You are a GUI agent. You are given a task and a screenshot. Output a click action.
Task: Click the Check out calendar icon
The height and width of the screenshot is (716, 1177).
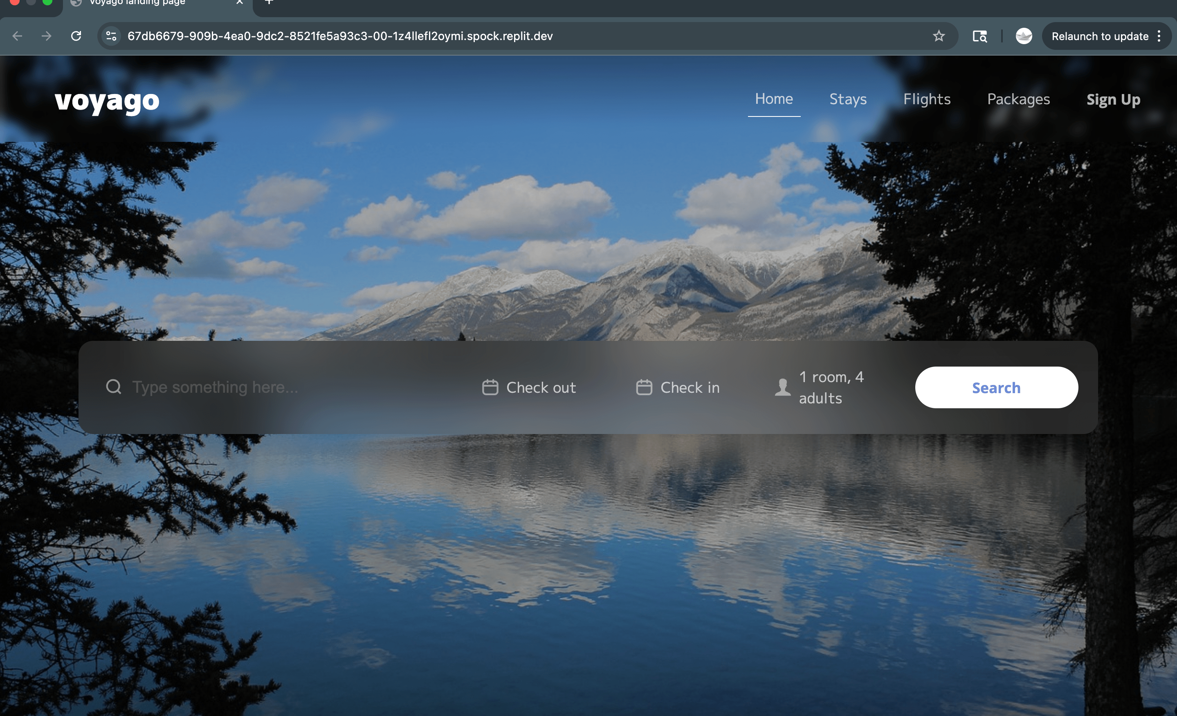[490, 387]
